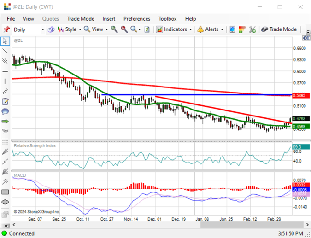Open the Insert menu
This screenshot has width=311, height=238.
click(109, 19)
